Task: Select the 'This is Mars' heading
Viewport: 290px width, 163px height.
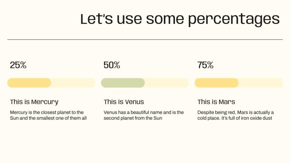Action: [216, 102]
